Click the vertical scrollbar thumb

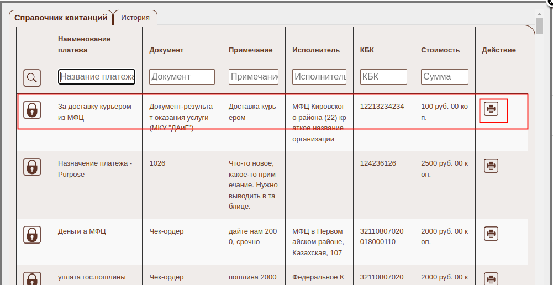tap(539, 25)
